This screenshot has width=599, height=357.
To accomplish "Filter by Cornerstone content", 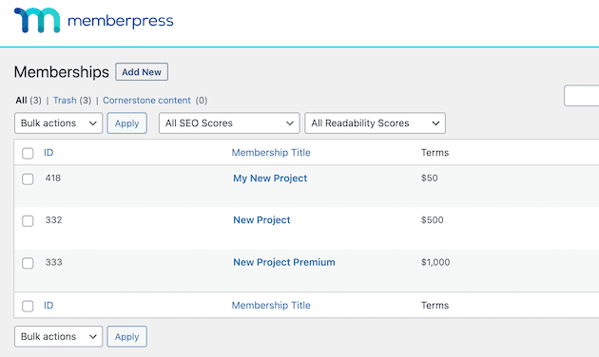I will coord(146,101).
